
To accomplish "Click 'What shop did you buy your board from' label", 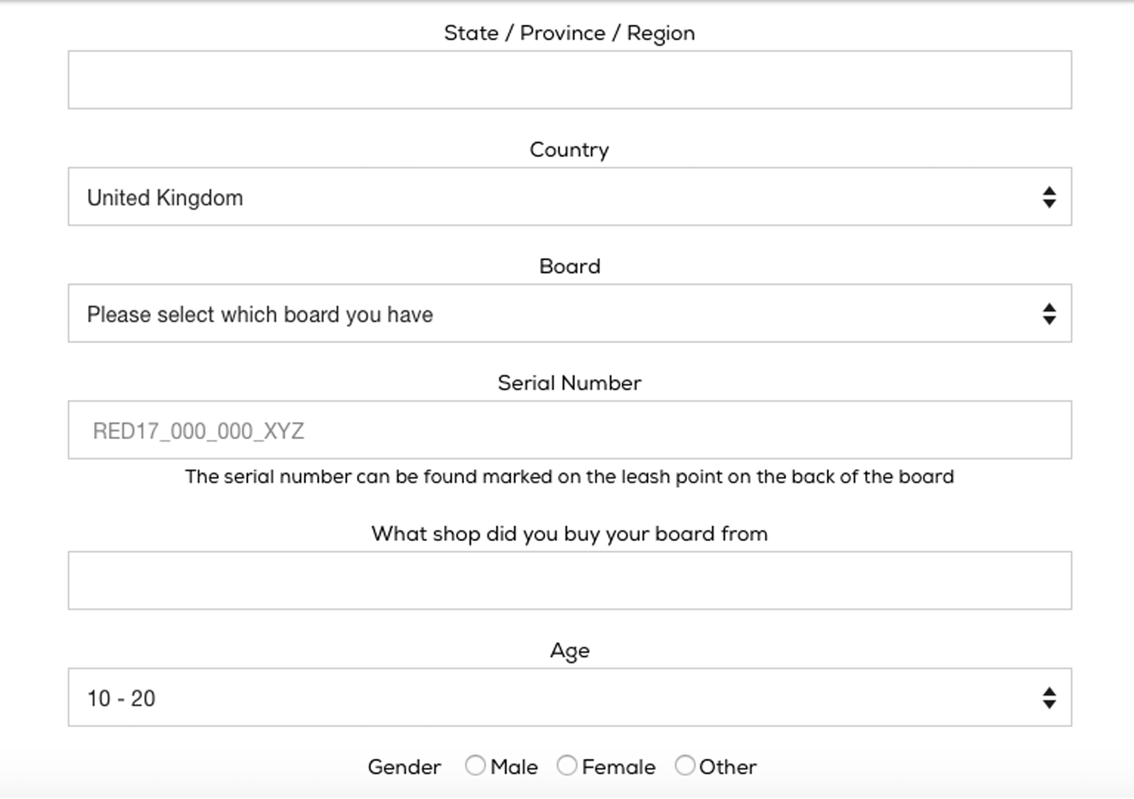I will click(x=569, y=534).
